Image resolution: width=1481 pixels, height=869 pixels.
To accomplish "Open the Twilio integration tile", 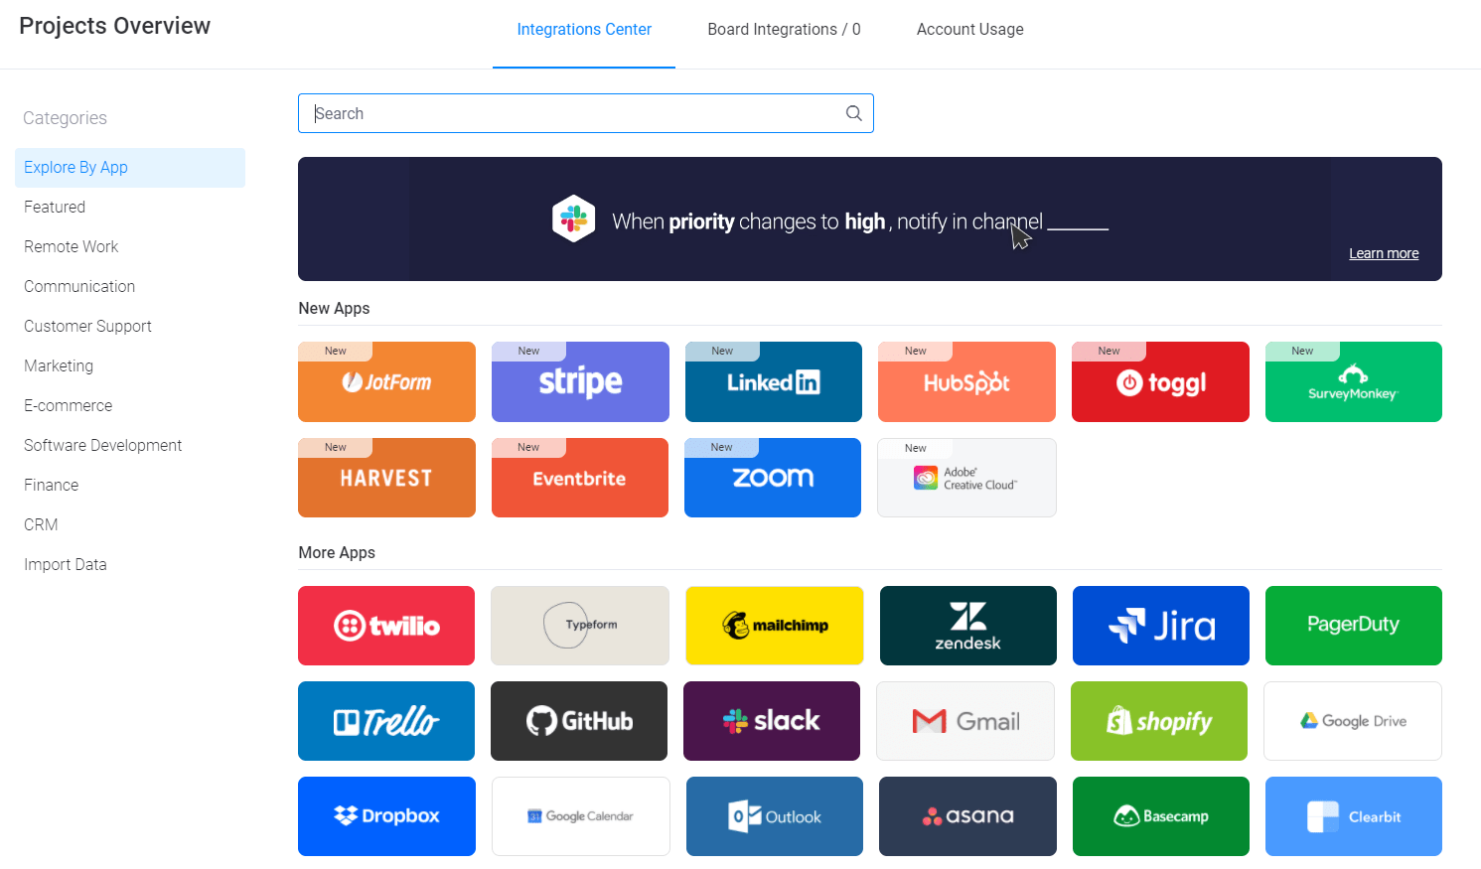I will tap(386, 626).
